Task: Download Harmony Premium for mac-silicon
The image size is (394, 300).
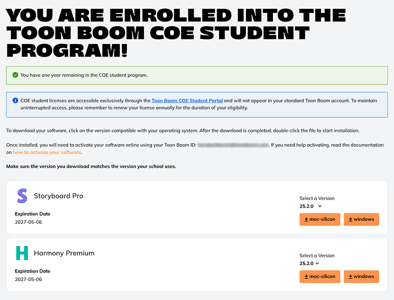Action: coord(320,277)
